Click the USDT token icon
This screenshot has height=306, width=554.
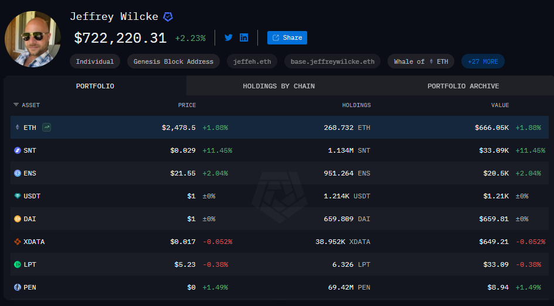click(x=18, y=196)
